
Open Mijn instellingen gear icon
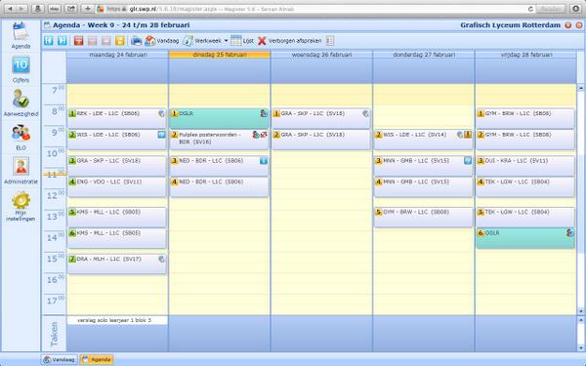(x=21, y=200)
